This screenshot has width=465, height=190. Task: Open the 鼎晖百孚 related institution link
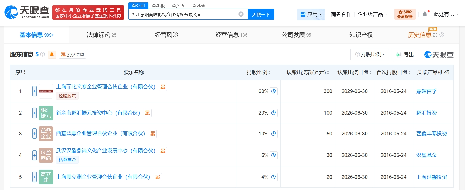(x=426, y=91)
